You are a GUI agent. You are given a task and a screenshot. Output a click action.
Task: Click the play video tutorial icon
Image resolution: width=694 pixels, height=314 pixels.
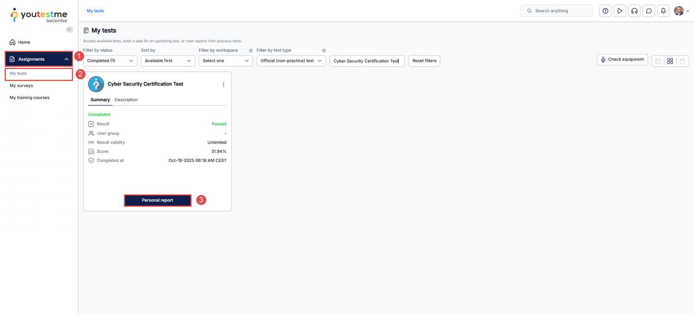point(620,11)
